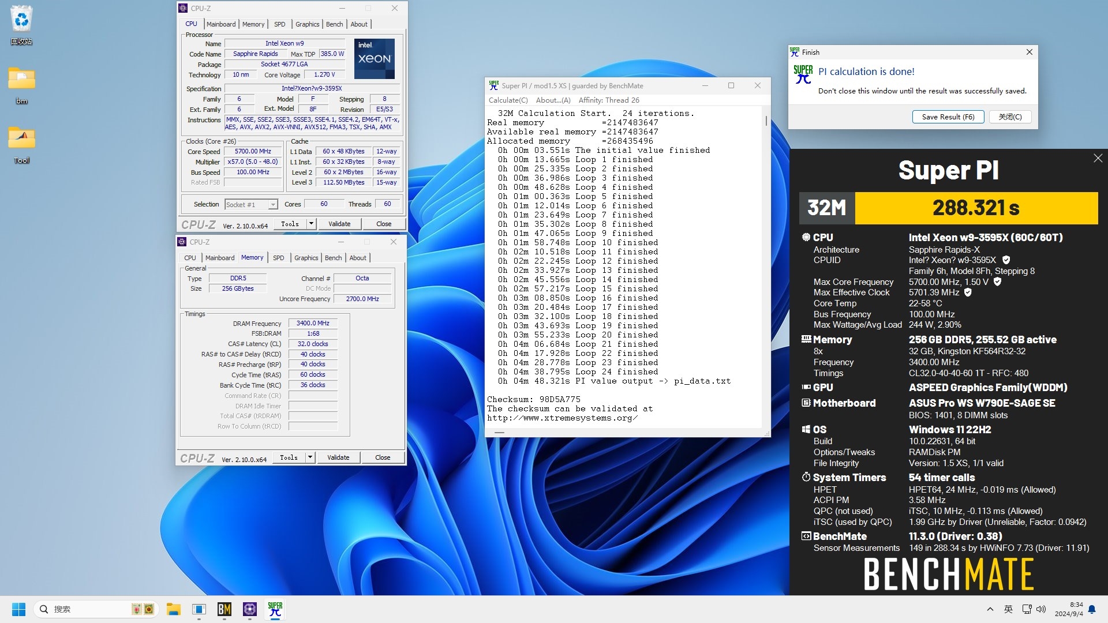Switch to Mainboard tab in upper CPU-Z

tap(221, 24)
